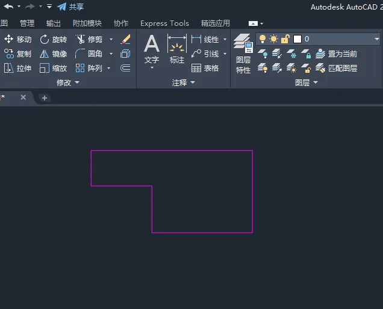Click the layer Off icon with lightbulb
This screenshot has height=309, width=383.
point(263,54)
